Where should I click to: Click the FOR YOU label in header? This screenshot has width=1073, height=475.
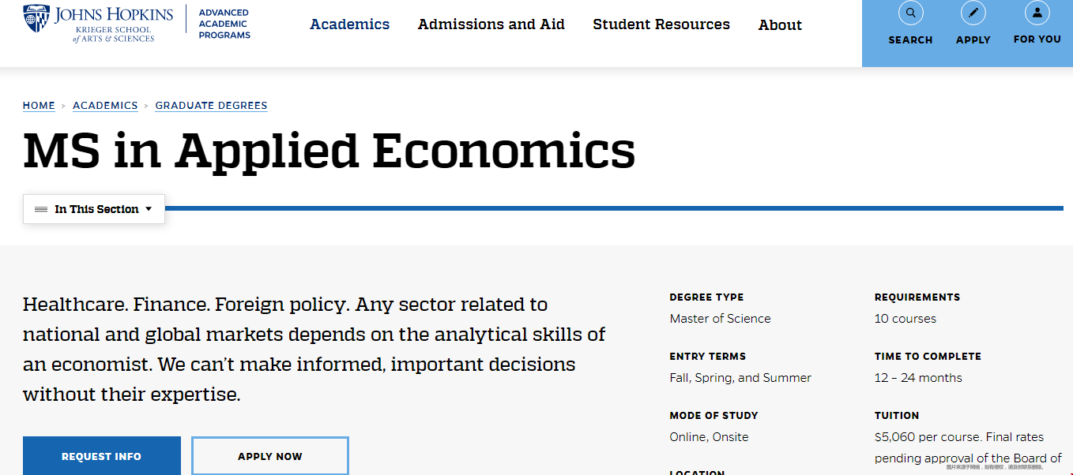1037,39
